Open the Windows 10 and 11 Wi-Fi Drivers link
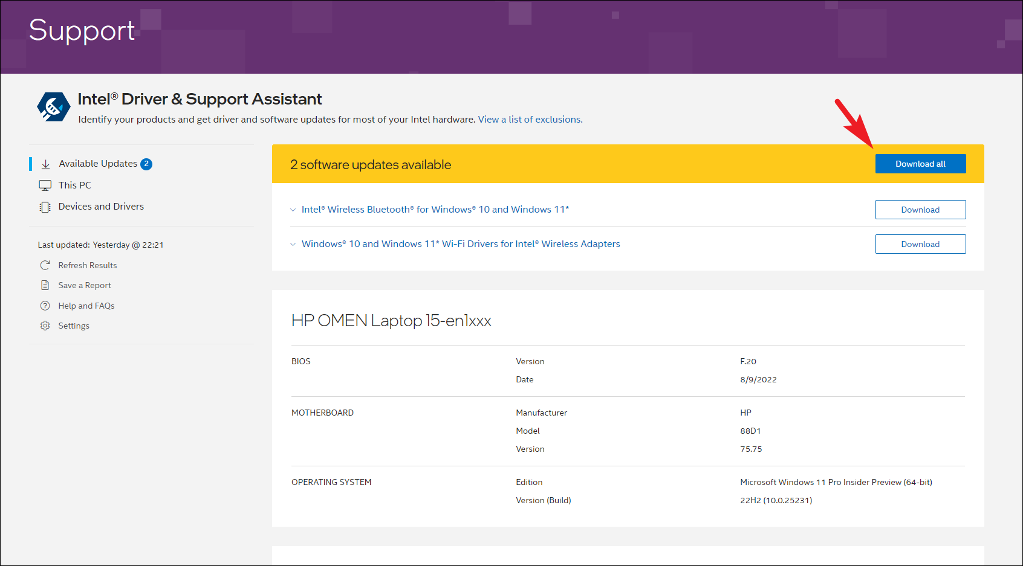 tap(461, 244)
